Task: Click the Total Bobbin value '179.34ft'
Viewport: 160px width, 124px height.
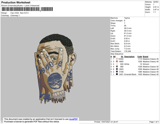Action: [127, 51]
